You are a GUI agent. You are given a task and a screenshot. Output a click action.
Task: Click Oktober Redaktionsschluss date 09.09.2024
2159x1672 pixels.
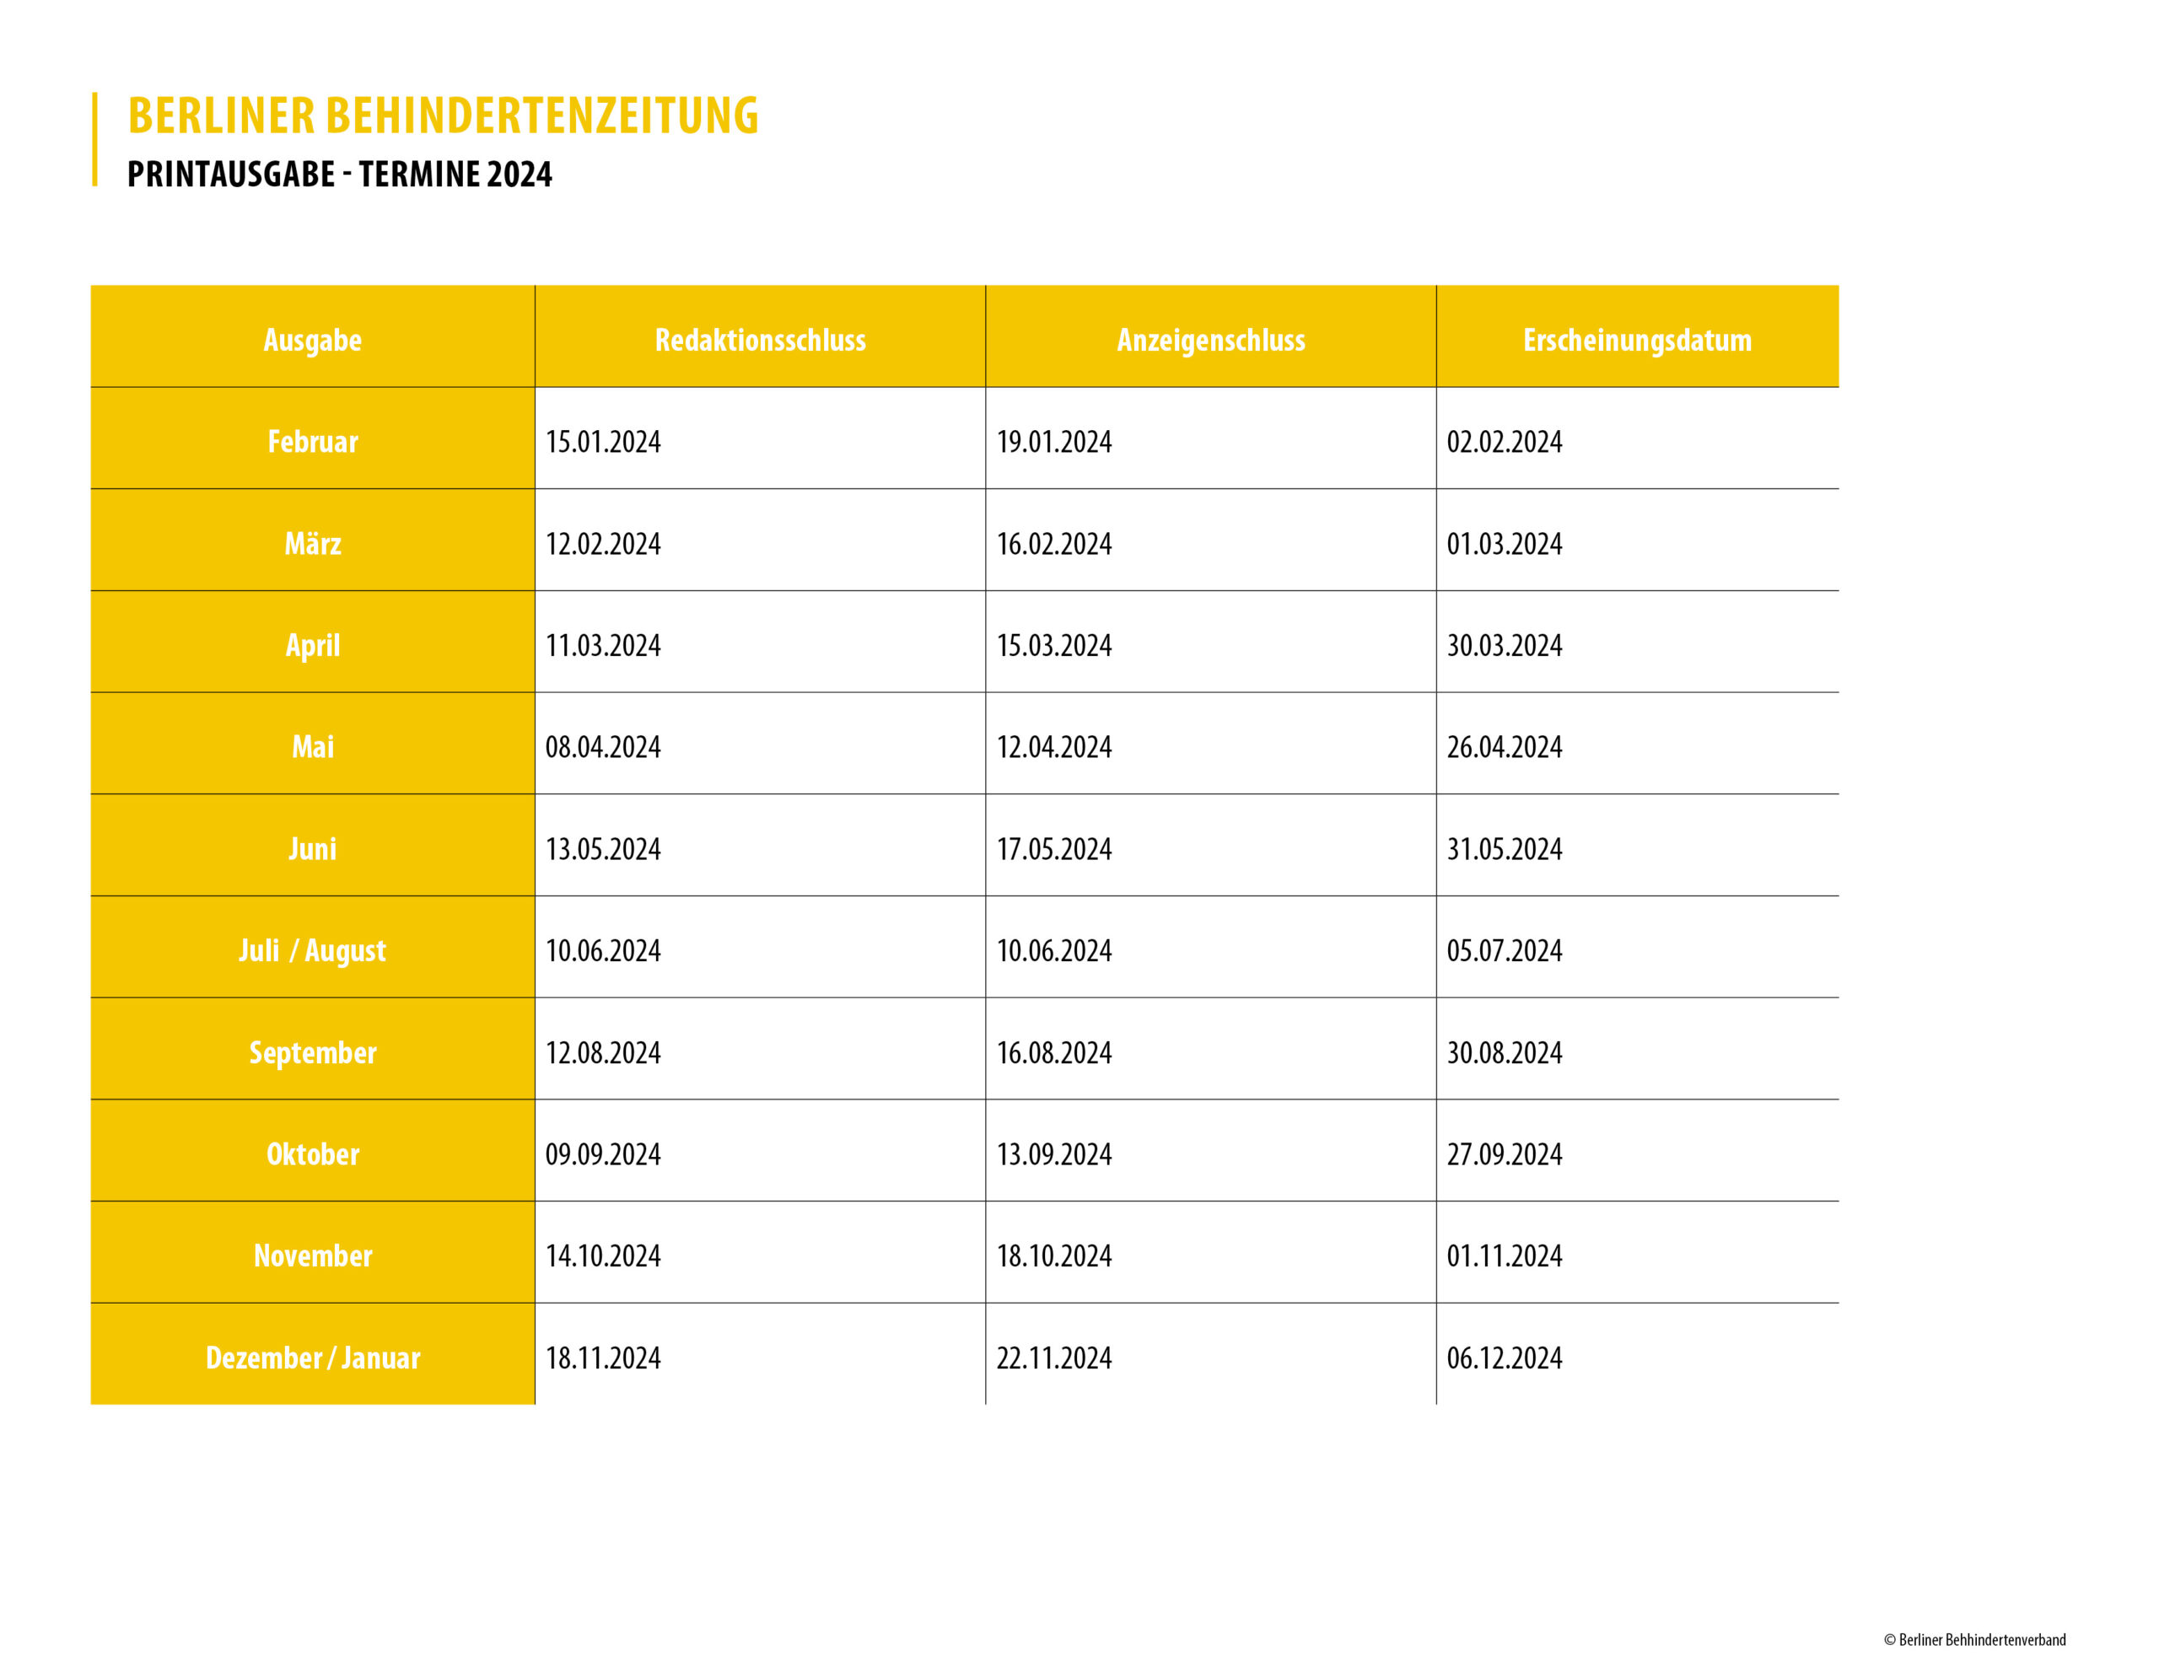603,1154
